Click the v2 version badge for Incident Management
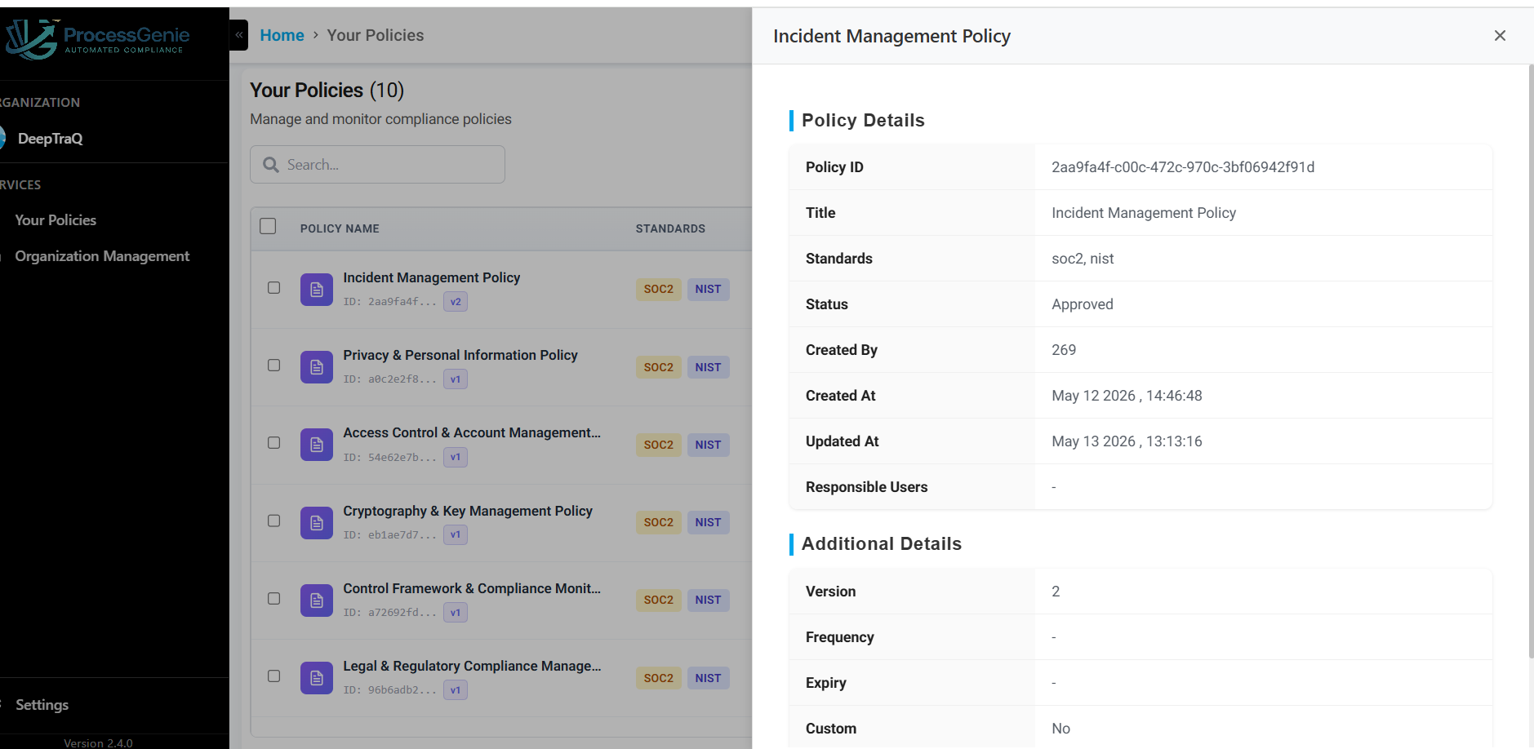The image size is (1534, 749). point(456,302)
